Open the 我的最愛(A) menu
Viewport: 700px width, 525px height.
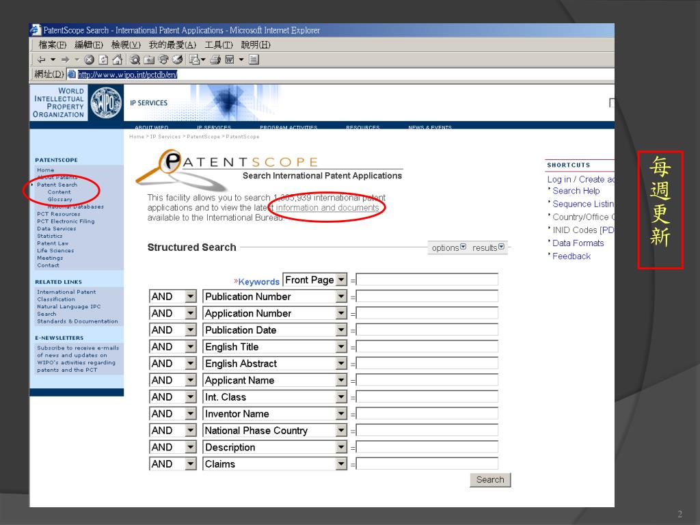tap(172, 44)
